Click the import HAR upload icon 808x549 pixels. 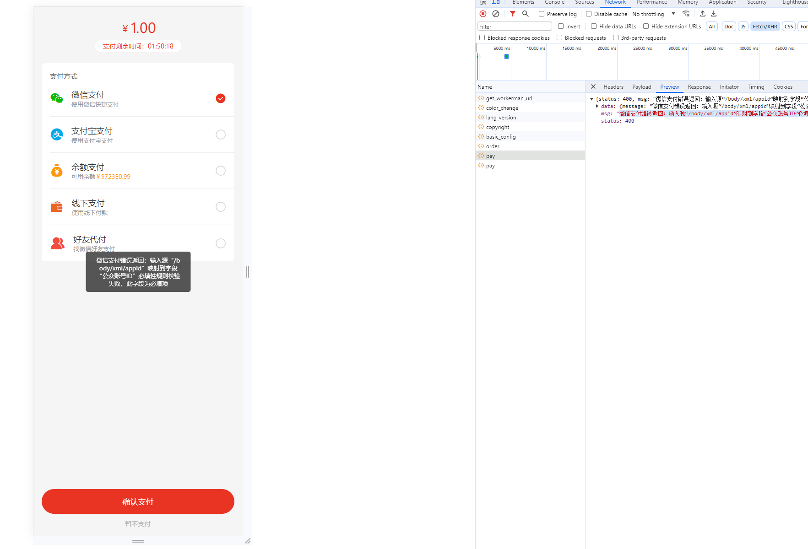click(x=703, y=14)
